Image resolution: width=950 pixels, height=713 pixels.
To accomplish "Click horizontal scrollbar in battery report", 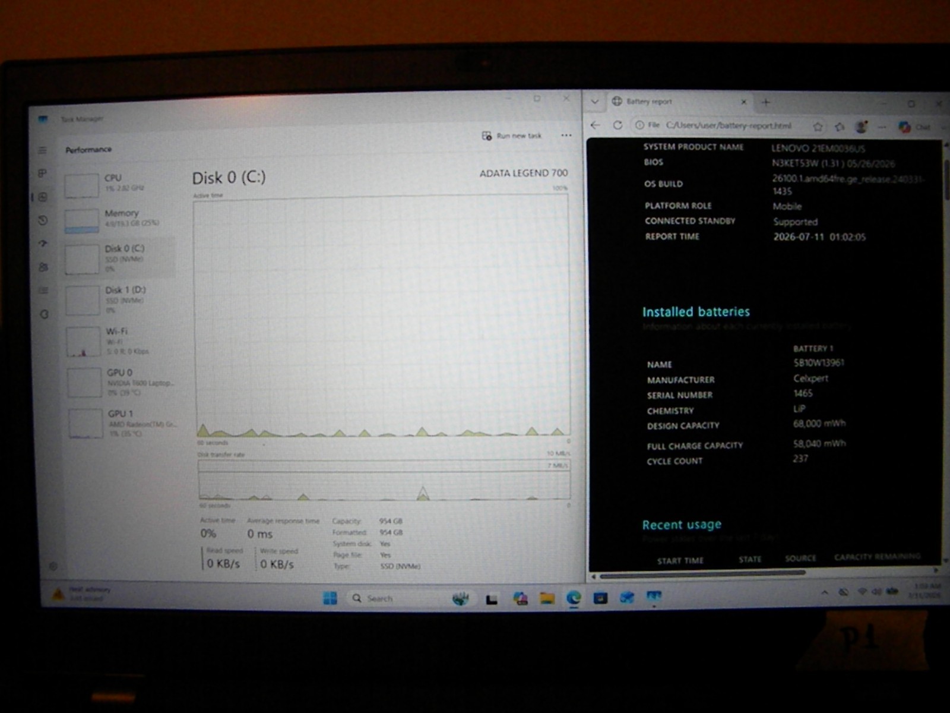I will click(702, 575).
